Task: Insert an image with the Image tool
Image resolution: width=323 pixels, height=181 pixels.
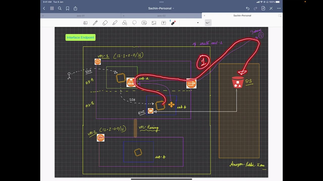Action: [154, 23]
